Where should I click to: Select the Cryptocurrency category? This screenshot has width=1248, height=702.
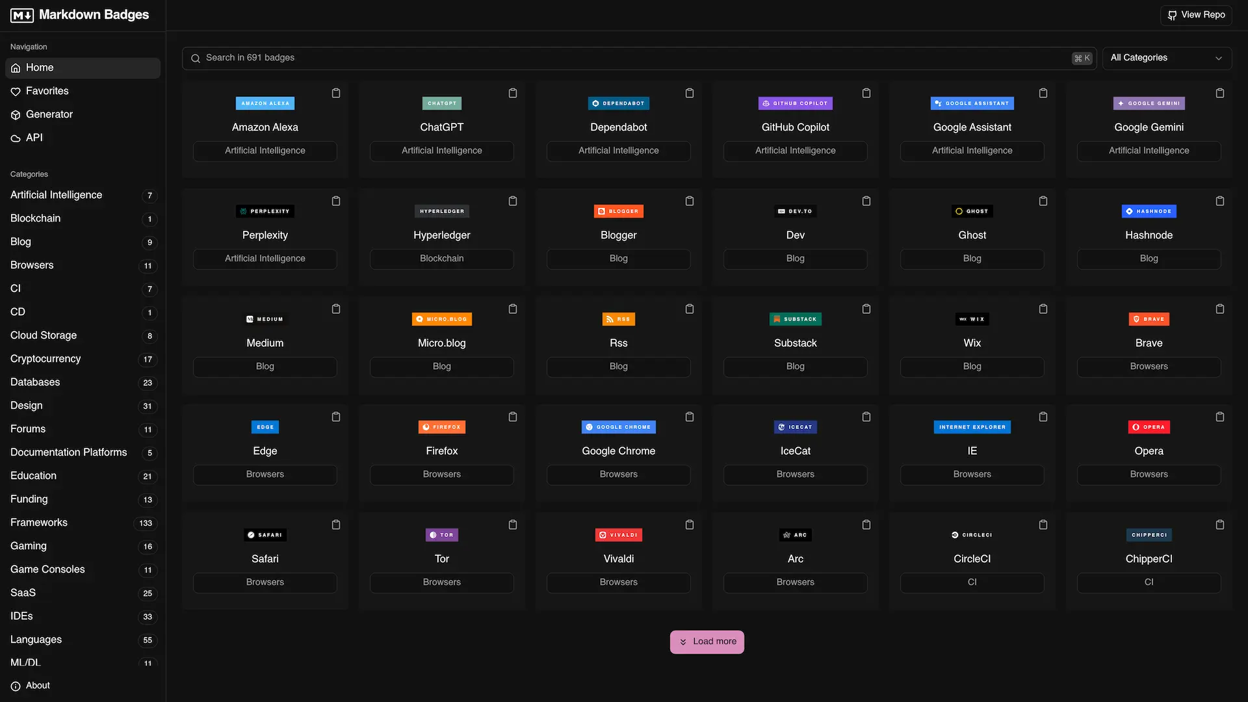[x=83, y=359]
